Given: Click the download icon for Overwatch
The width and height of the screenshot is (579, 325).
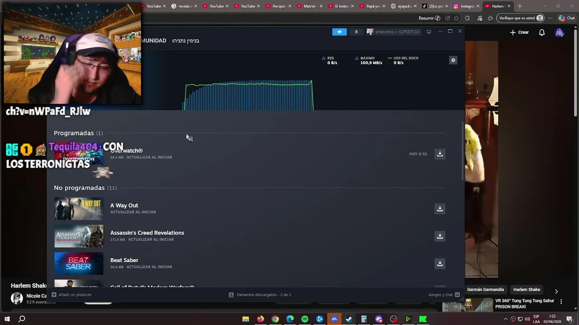Looking at the screenshot, I should tap(440, 154).
